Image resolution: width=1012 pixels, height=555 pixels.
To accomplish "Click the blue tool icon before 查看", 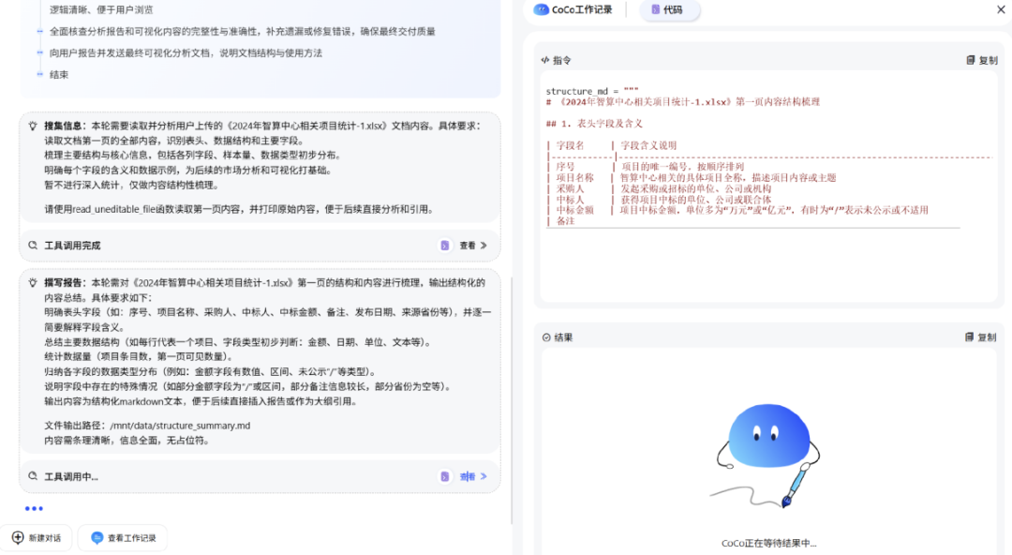I will tap(445, 245).
